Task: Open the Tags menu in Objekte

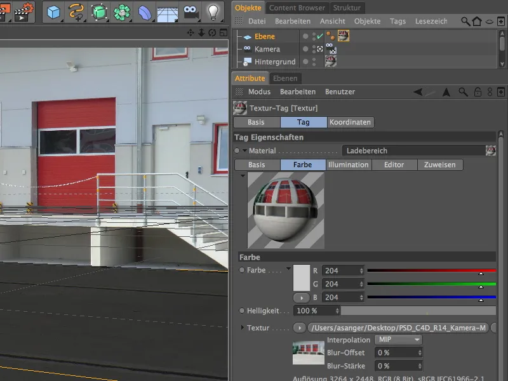Action: [x=398, y=21]
